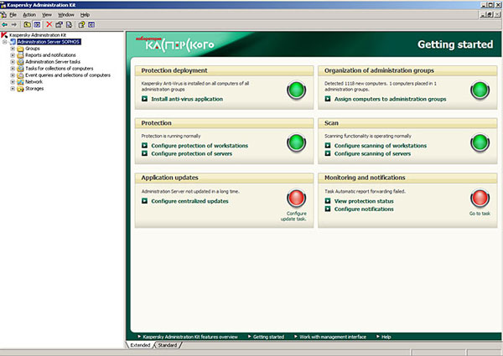Open Kaspersky Administration Kit features overview link
This screenshot has height=356, width=503.
point(190,337)
